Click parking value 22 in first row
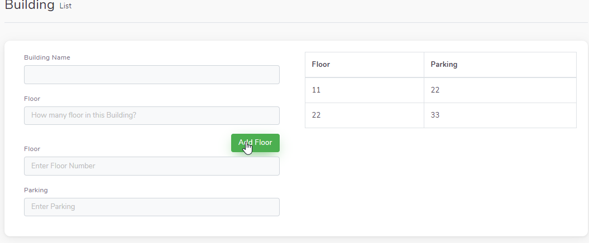This screenshot has width=589, height=243. pyautogui.click(x=500, y=90)
